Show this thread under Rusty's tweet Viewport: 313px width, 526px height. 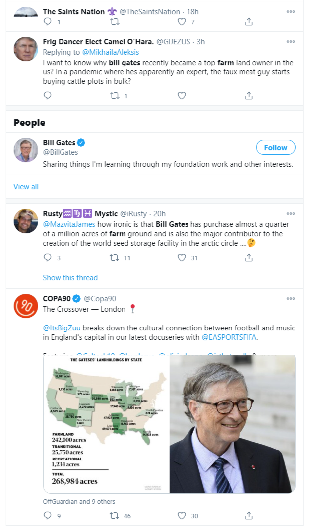(x=70, y=278)
